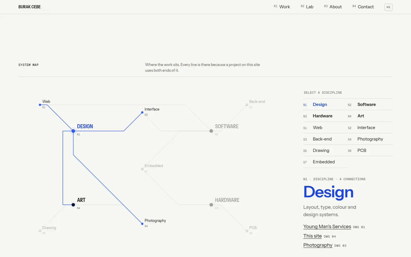This screenshot has height=257, width=411.
Task: Select the Art node dot on the map
Action: point(73,205)
